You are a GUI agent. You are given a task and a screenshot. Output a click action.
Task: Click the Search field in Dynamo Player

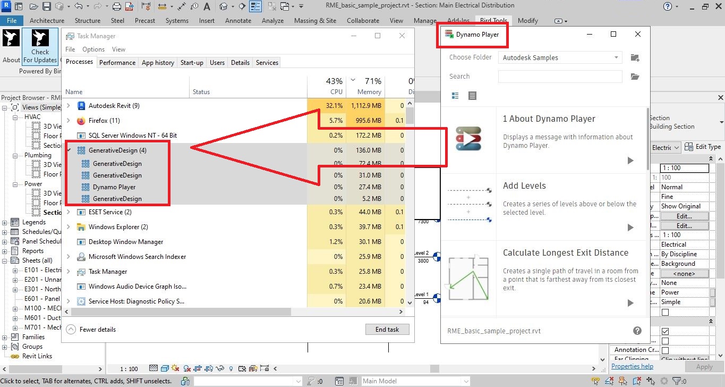tap(559, 77)
